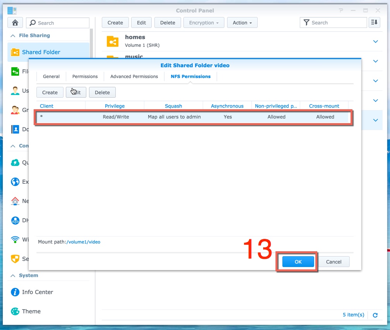
Task: Click the sort order icon button
Action: tap(374, 23)
